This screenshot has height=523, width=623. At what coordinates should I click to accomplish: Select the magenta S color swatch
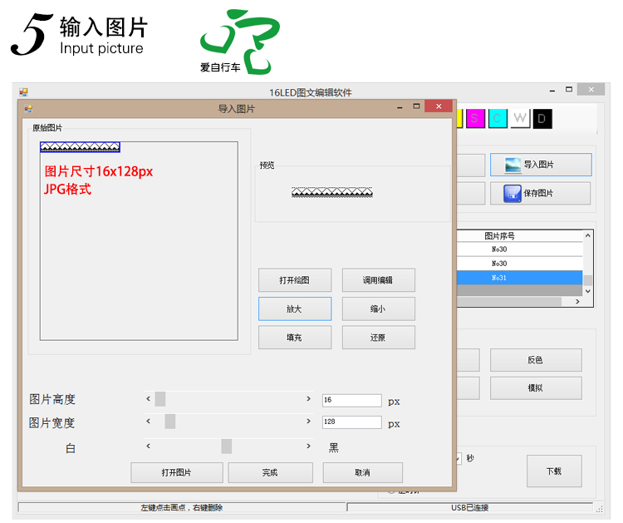coord(475,118)
